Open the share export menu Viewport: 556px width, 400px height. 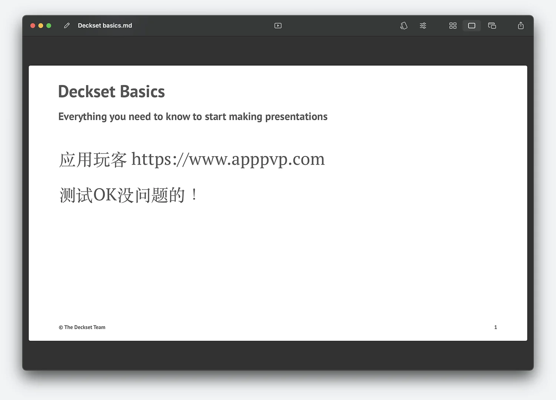coord(521,25)
